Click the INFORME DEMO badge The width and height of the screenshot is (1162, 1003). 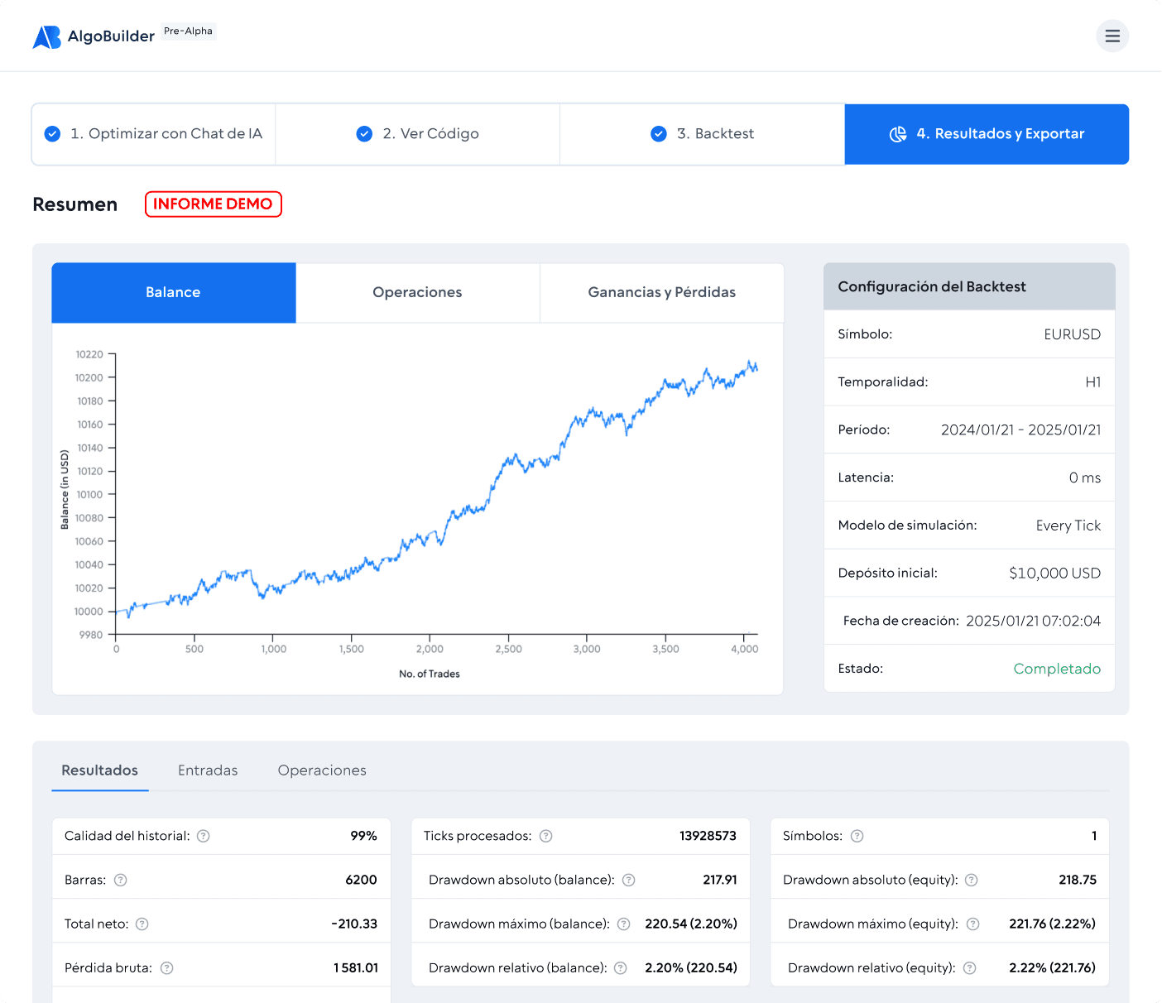coord(213,204)
